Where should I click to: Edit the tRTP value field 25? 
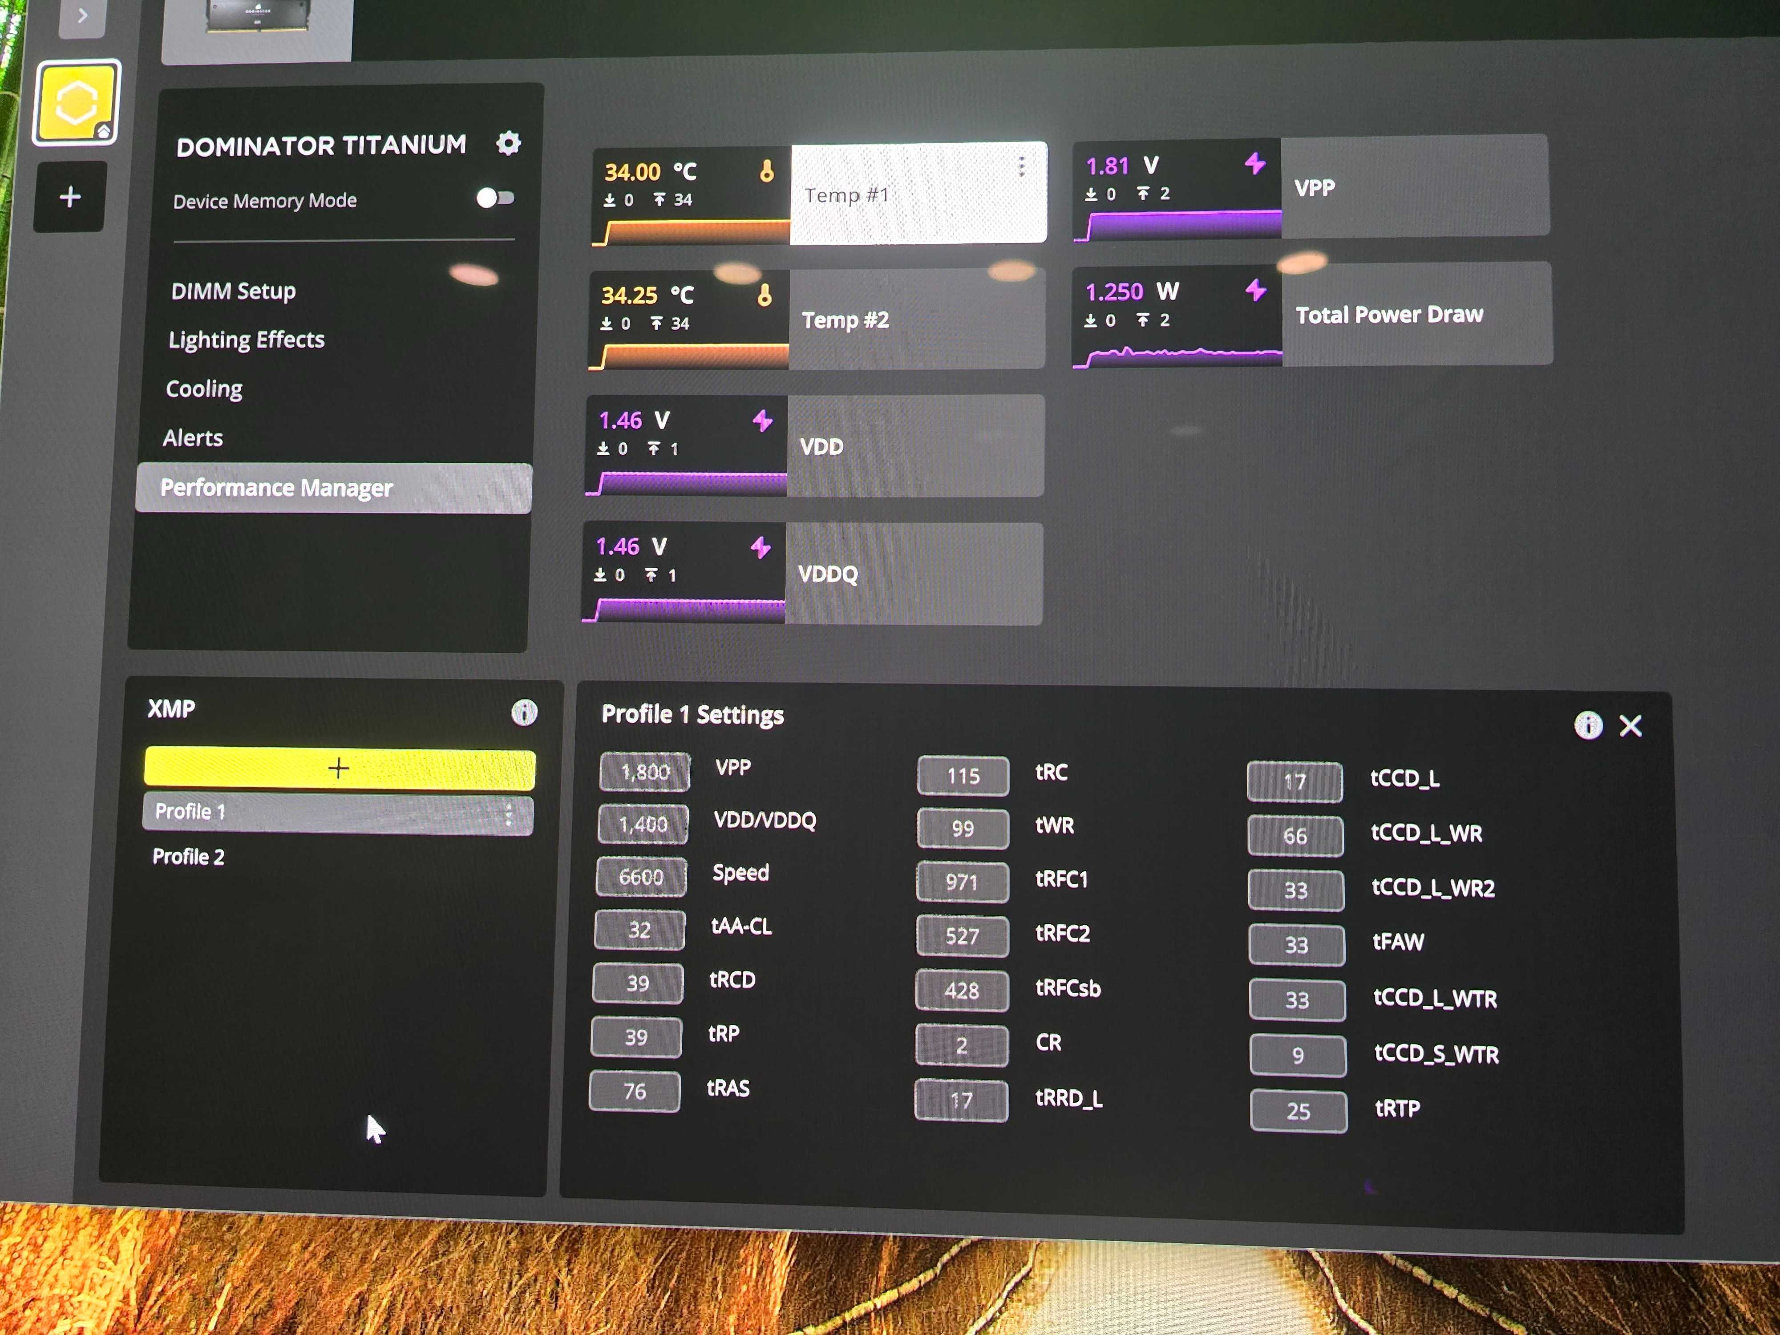tap(1299, 1111)
